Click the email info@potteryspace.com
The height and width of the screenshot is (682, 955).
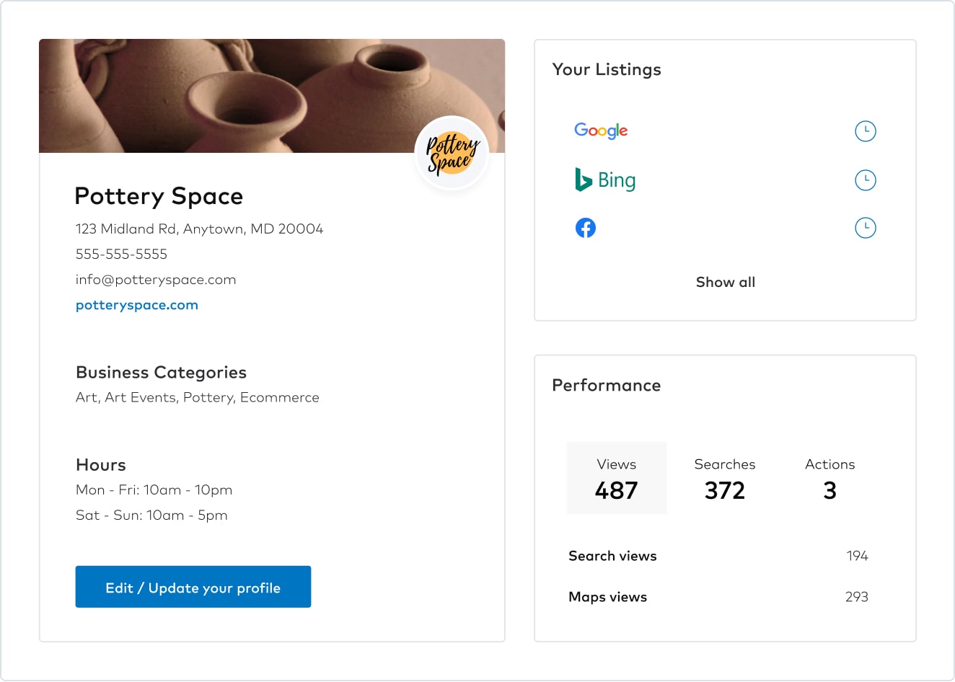pos(156,280)
